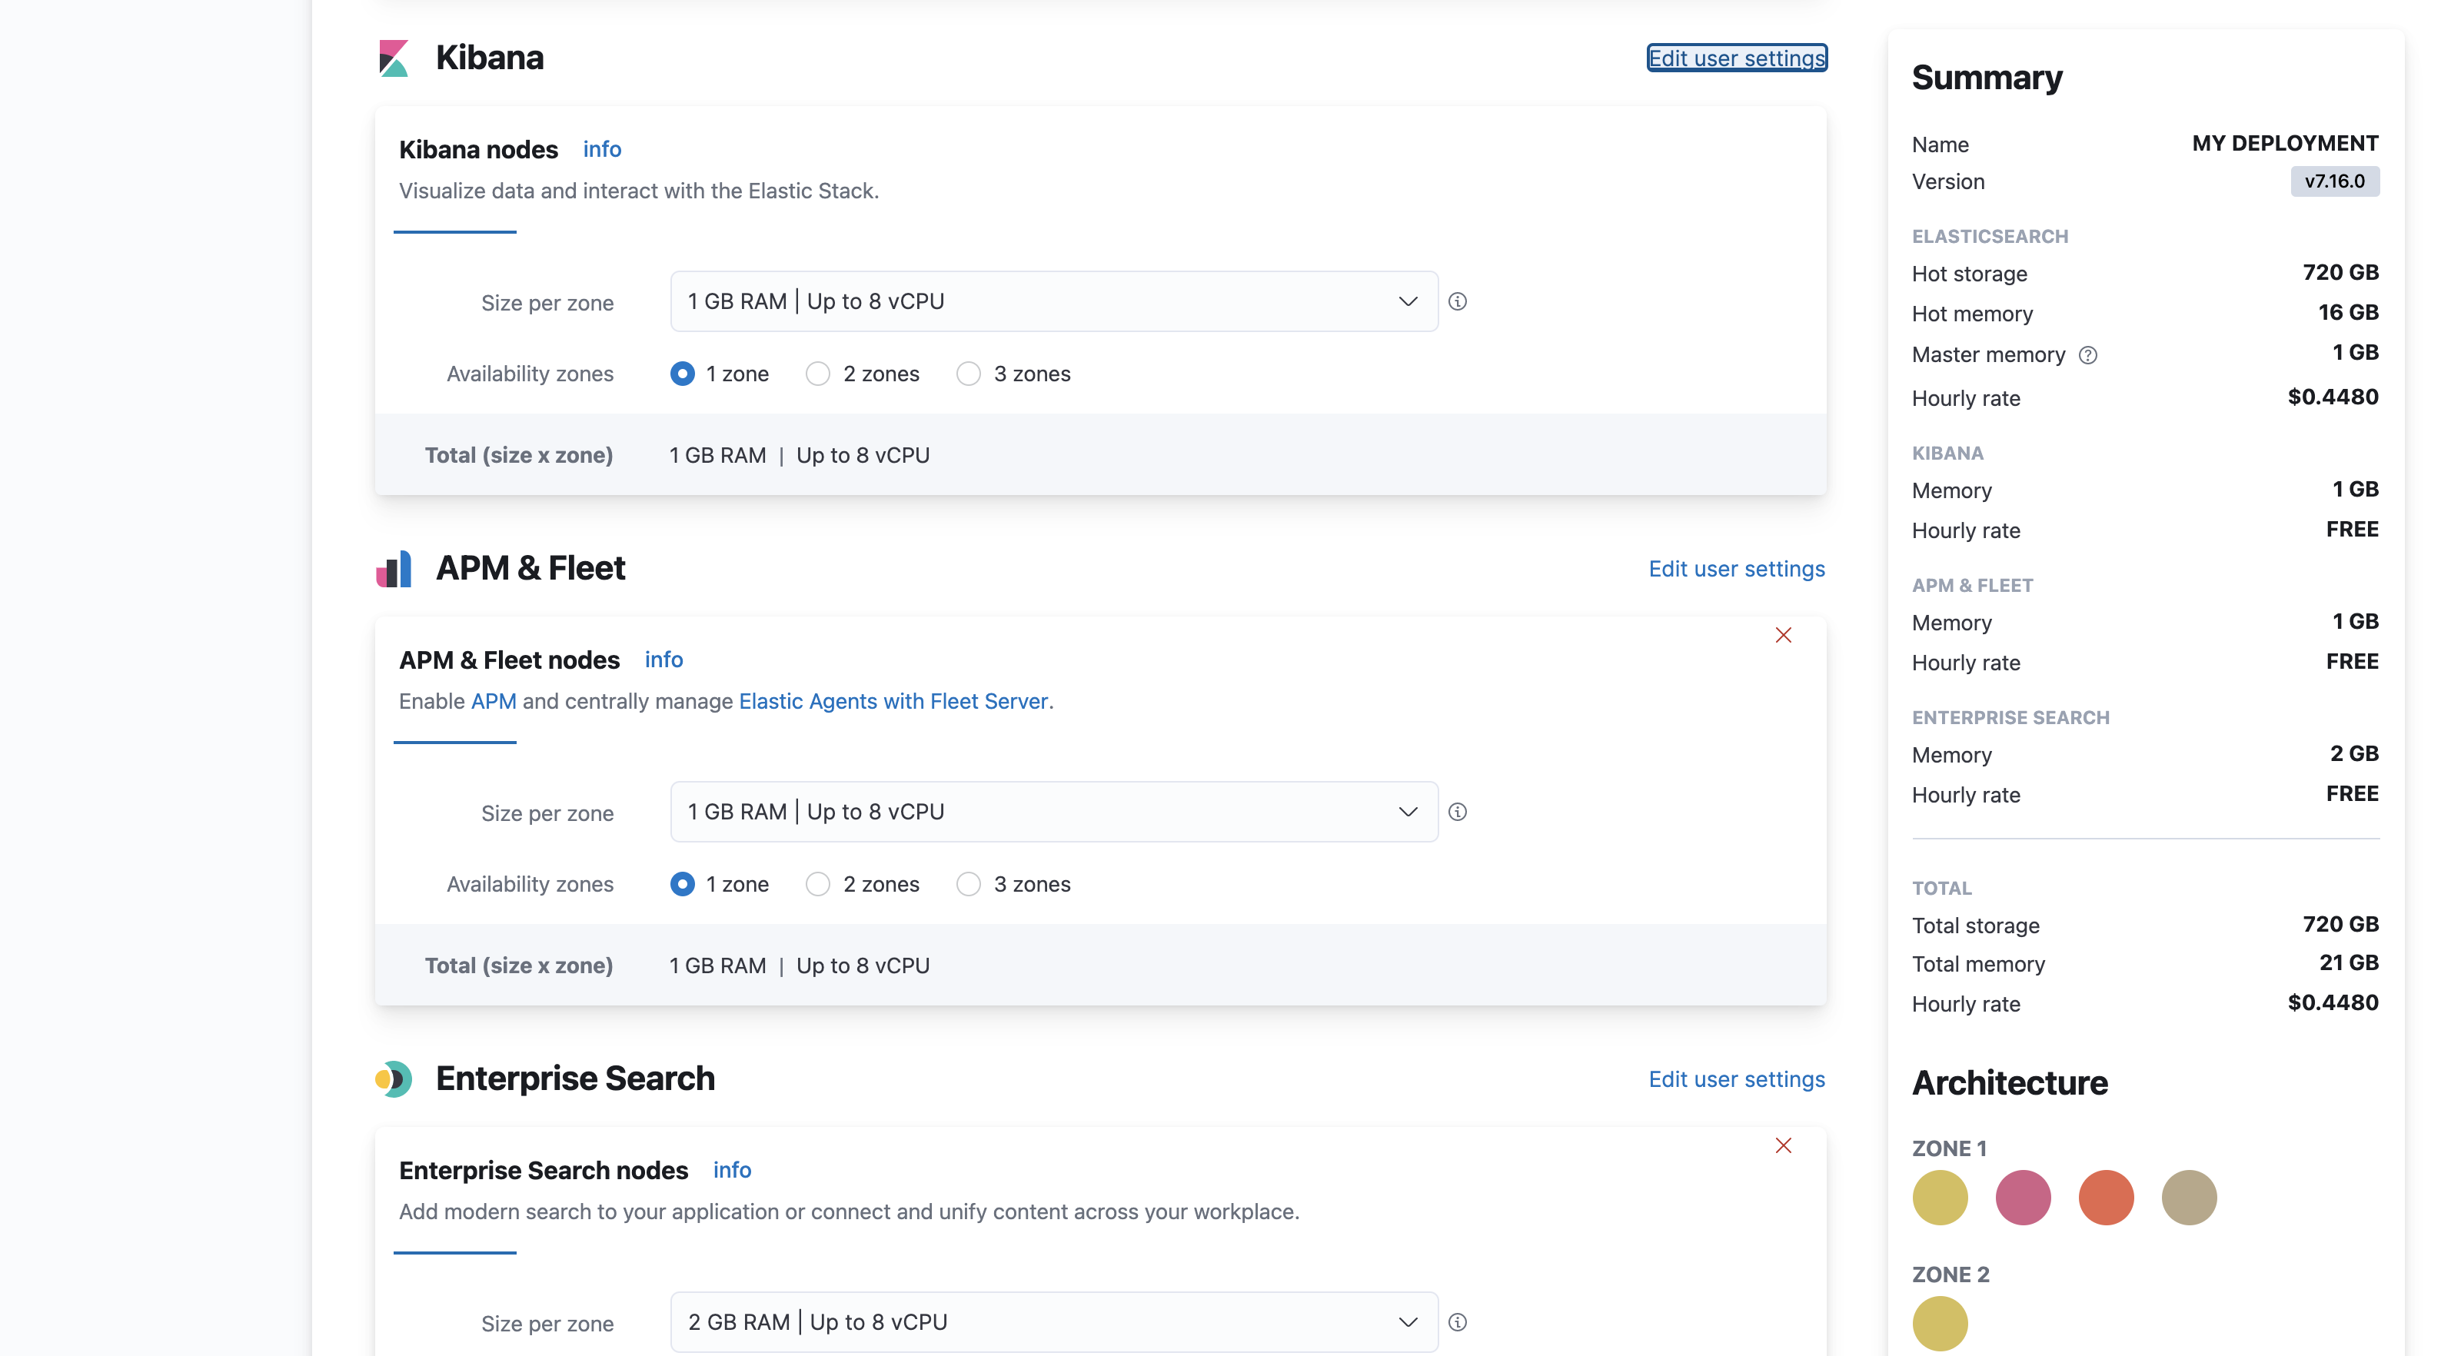Click Edit user settings for APM & Fleet

(1736, 569)
